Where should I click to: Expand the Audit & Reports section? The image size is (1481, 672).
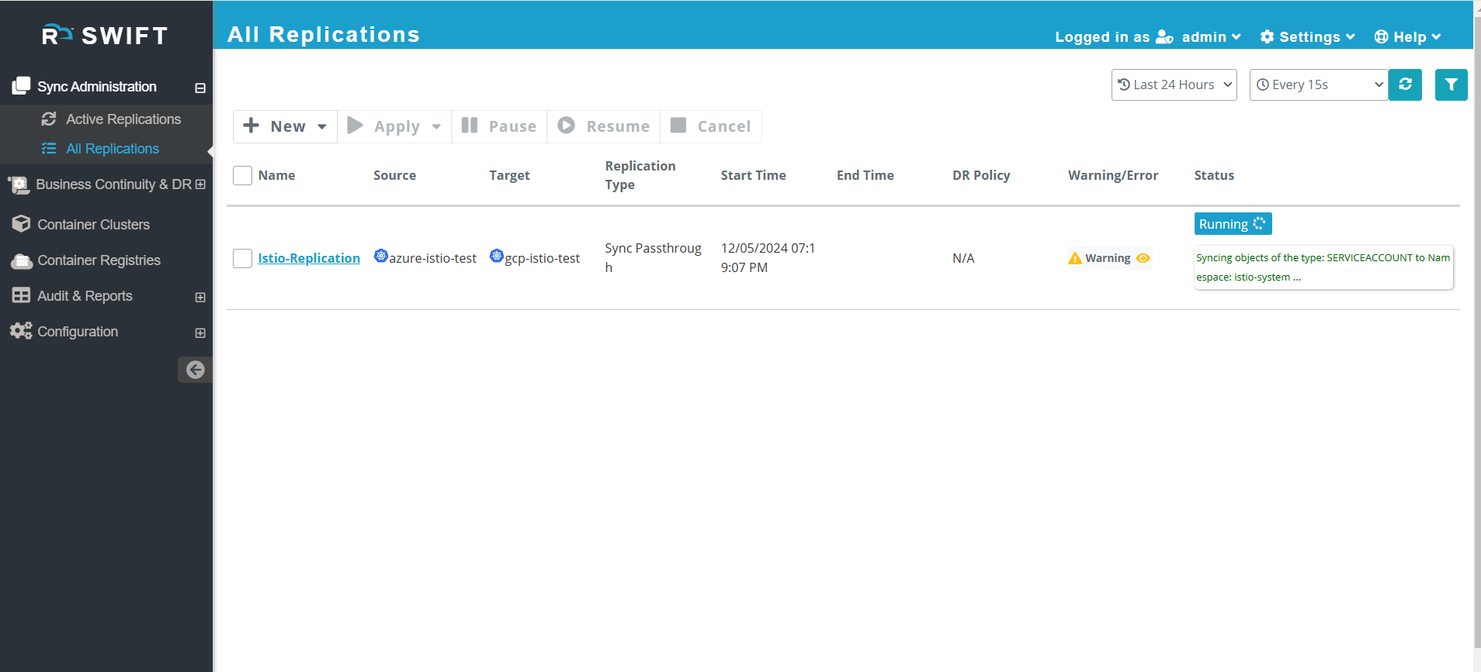tap(200, 298)
